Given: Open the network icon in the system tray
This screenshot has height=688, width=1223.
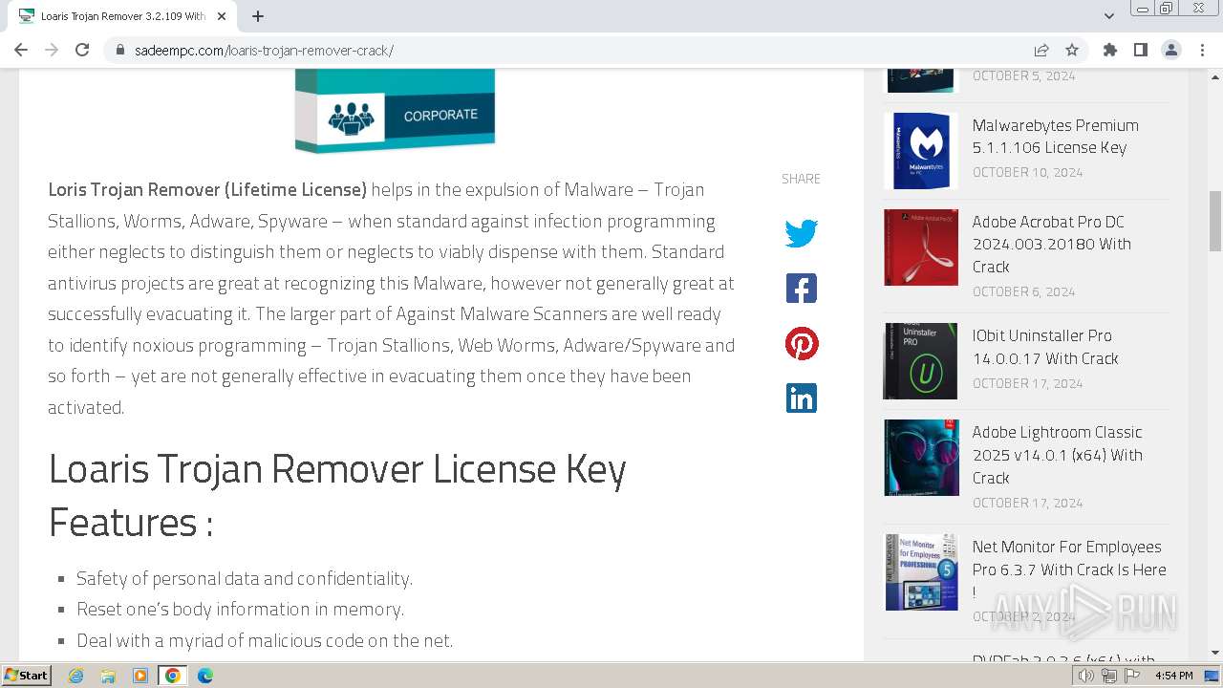Looking at the screenshot, I should click(1109, 676).
